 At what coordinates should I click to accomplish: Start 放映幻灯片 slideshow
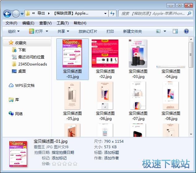coord(88,31)
